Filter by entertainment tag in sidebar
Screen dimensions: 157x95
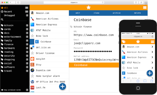coord(15,37)
